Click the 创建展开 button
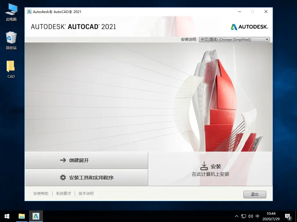 [x=86, y=160]
